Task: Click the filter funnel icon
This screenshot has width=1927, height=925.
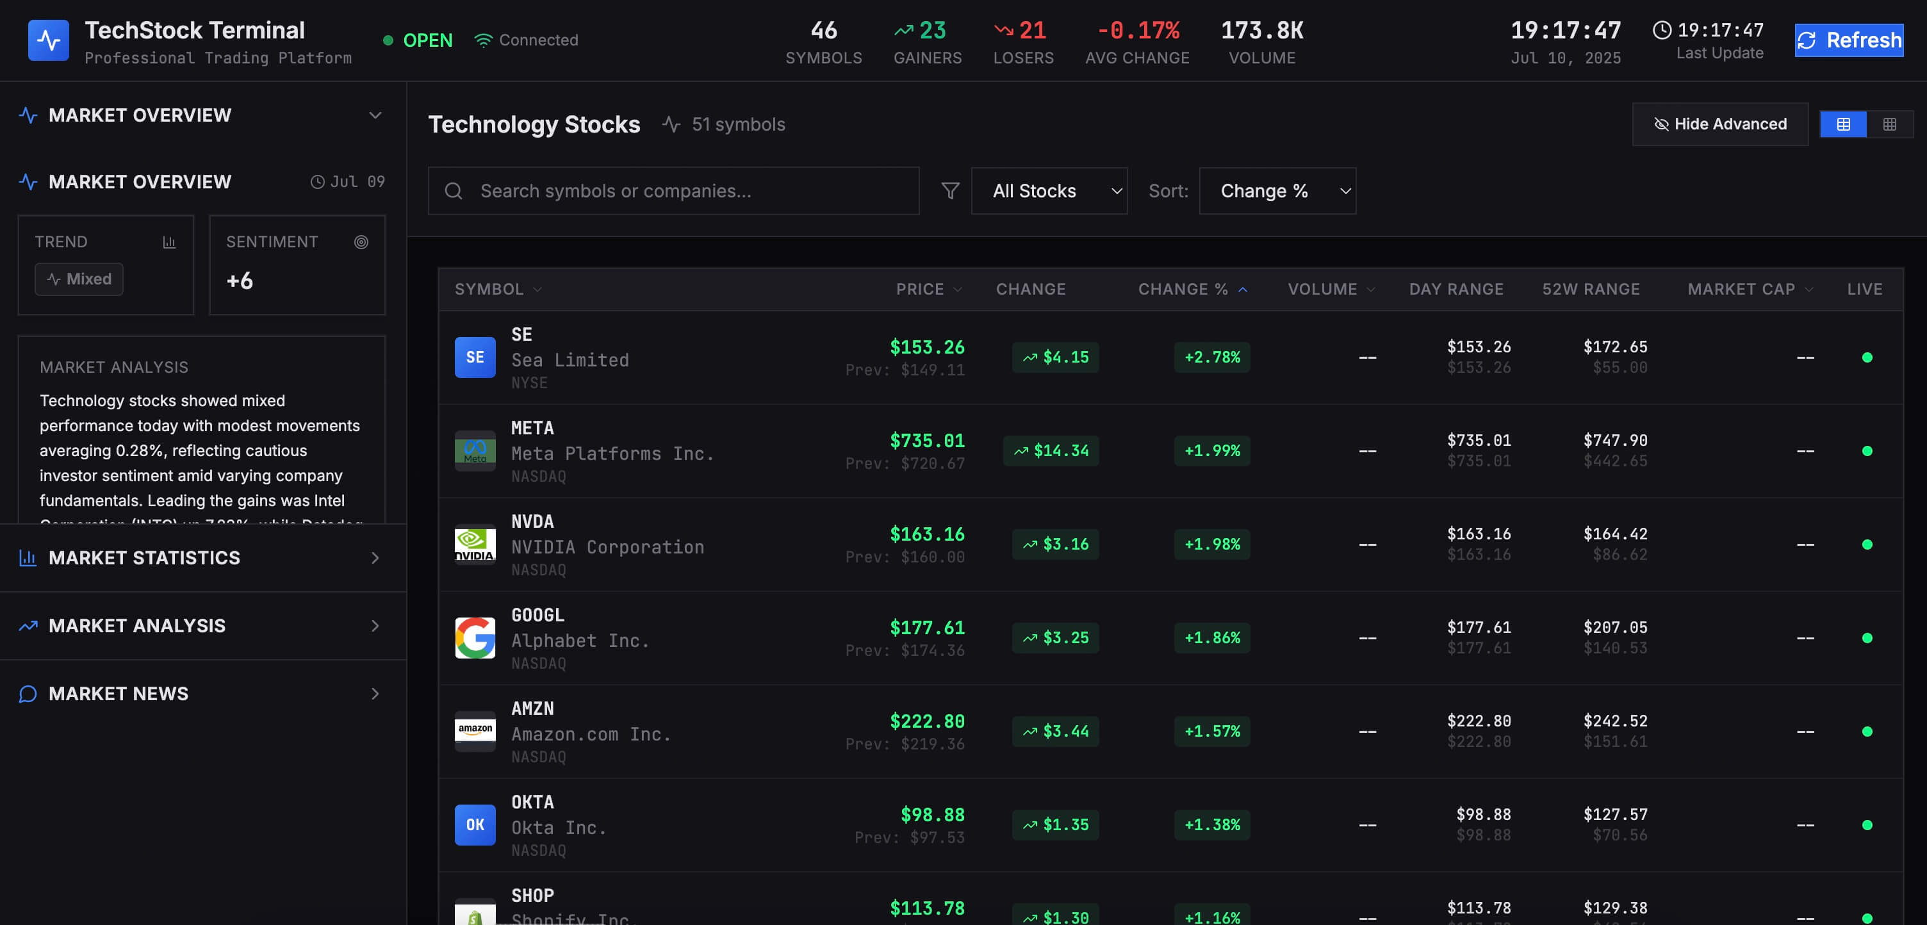Action: [x=949, y=191]
